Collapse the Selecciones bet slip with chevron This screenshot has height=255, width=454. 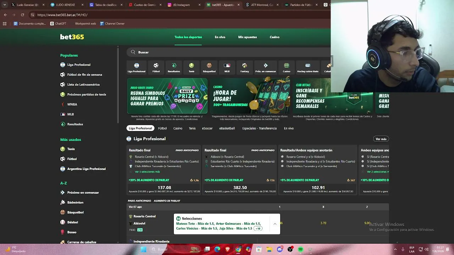click(x=275, y=224)
